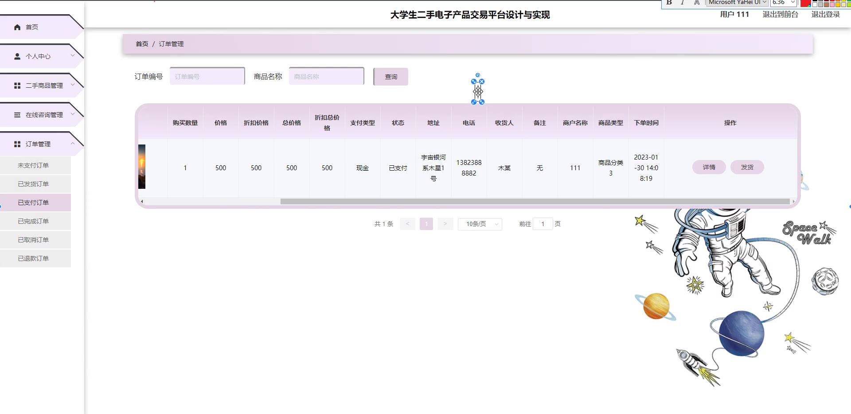Click 退出到前台 in the header
Screen dimensions: 851x414
point(781,14)
